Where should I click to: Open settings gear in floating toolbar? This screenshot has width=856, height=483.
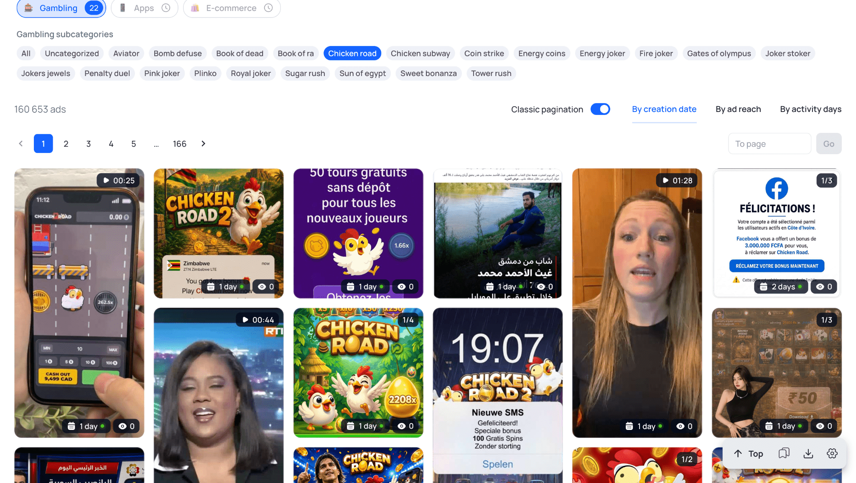pyautogui.click(x=832, y=454)
